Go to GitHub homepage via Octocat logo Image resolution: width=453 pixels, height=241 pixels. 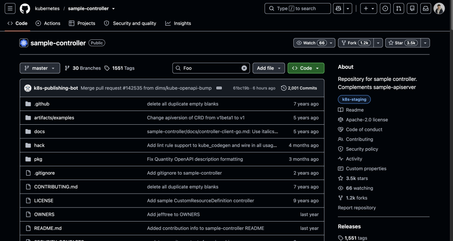pos(25,9)
